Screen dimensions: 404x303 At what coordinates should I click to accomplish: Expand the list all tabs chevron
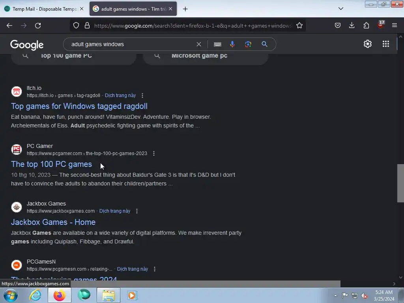[x=340, y=9]
